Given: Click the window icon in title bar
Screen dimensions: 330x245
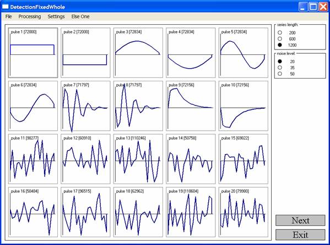Looking at the screenshot, I should (x=6, y=7).
